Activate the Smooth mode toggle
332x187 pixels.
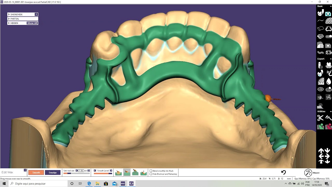pyautogui.click(x=36, y=172)
